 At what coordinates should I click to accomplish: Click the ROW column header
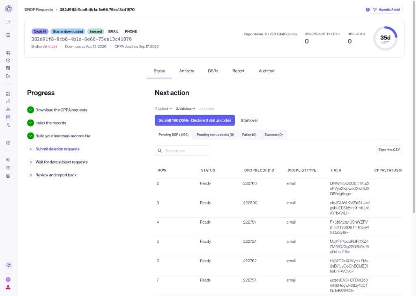point(162,170)
